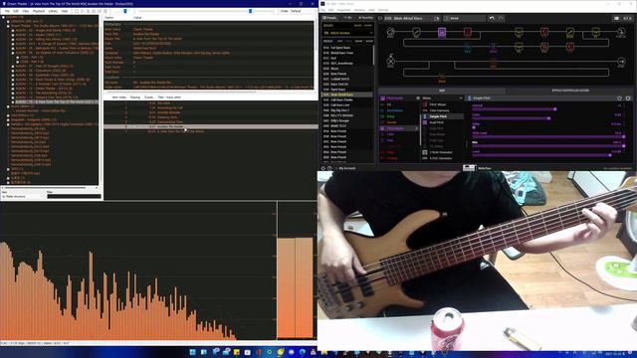This screenshot has width=637, height=358.
Task: Switch to the Bypass/Controller Assign tab
Action: click(570, 90)
